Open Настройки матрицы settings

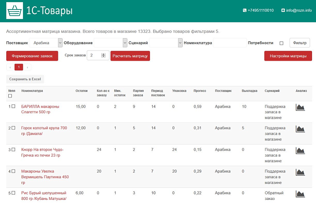tap(288, 56)
